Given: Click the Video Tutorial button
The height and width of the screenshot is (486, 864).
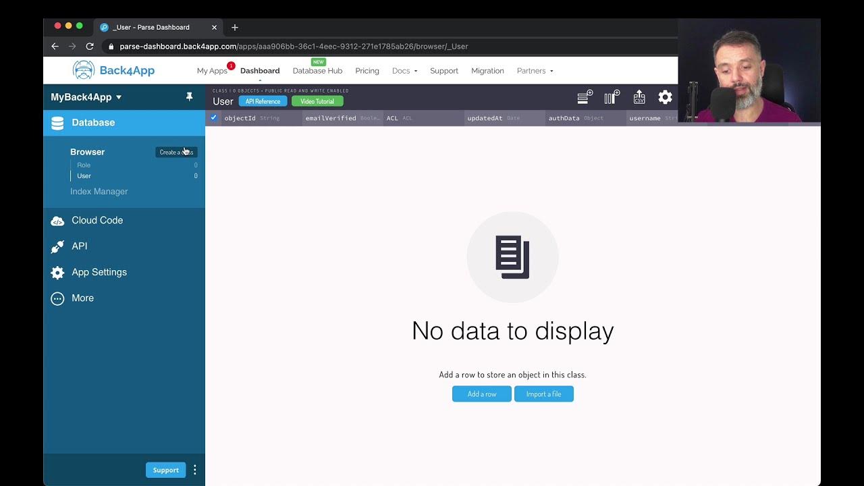Looking at the screenshot, I should point(317,101).
